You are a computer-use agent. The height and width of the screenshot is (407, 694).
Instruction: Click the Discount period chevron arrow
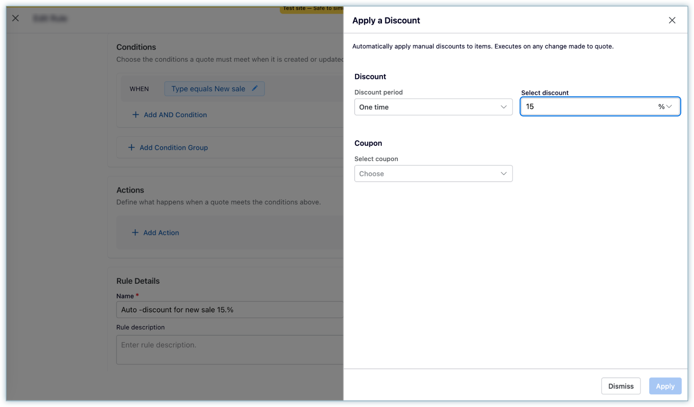click(x=503, y=107)
